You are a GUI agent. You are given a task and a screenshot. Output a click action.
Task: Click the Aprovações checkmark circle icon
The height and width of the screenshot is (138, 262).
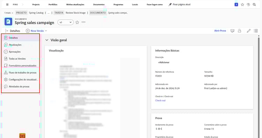pos(6,52)
